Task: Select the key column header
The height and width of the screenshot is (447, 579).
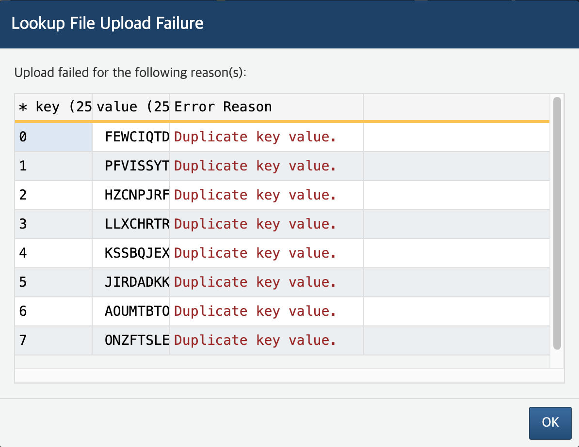Action: (53, 107)
